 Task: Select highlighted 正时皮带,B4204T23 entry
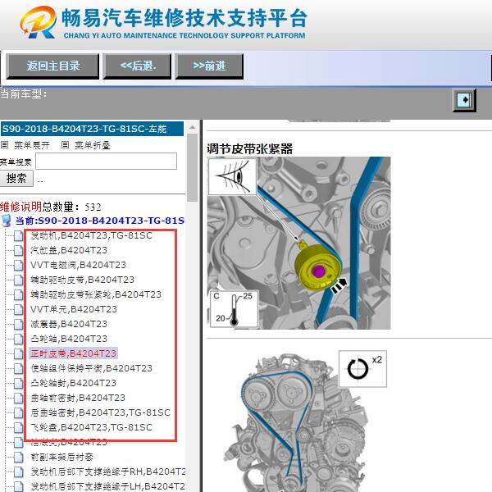coord(74,353)
